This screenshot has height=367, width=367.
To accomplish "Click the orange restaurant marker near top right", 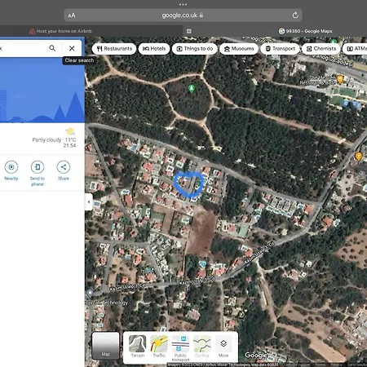I will [x=340, y=79].
